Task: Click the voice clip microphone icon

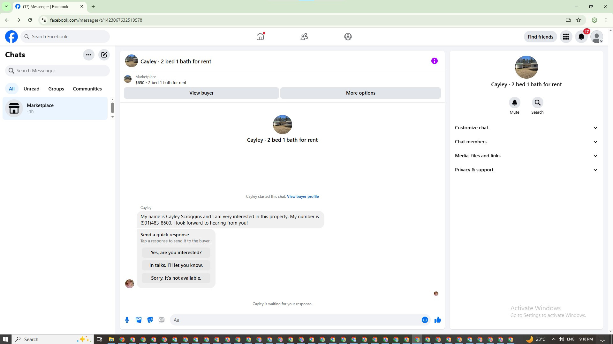Action: point(127,320)
